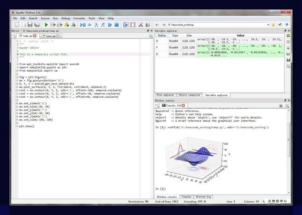Toggle fullscreen mode icon
The height and width of the screenshot is (215, 302).
pos(133,25)
